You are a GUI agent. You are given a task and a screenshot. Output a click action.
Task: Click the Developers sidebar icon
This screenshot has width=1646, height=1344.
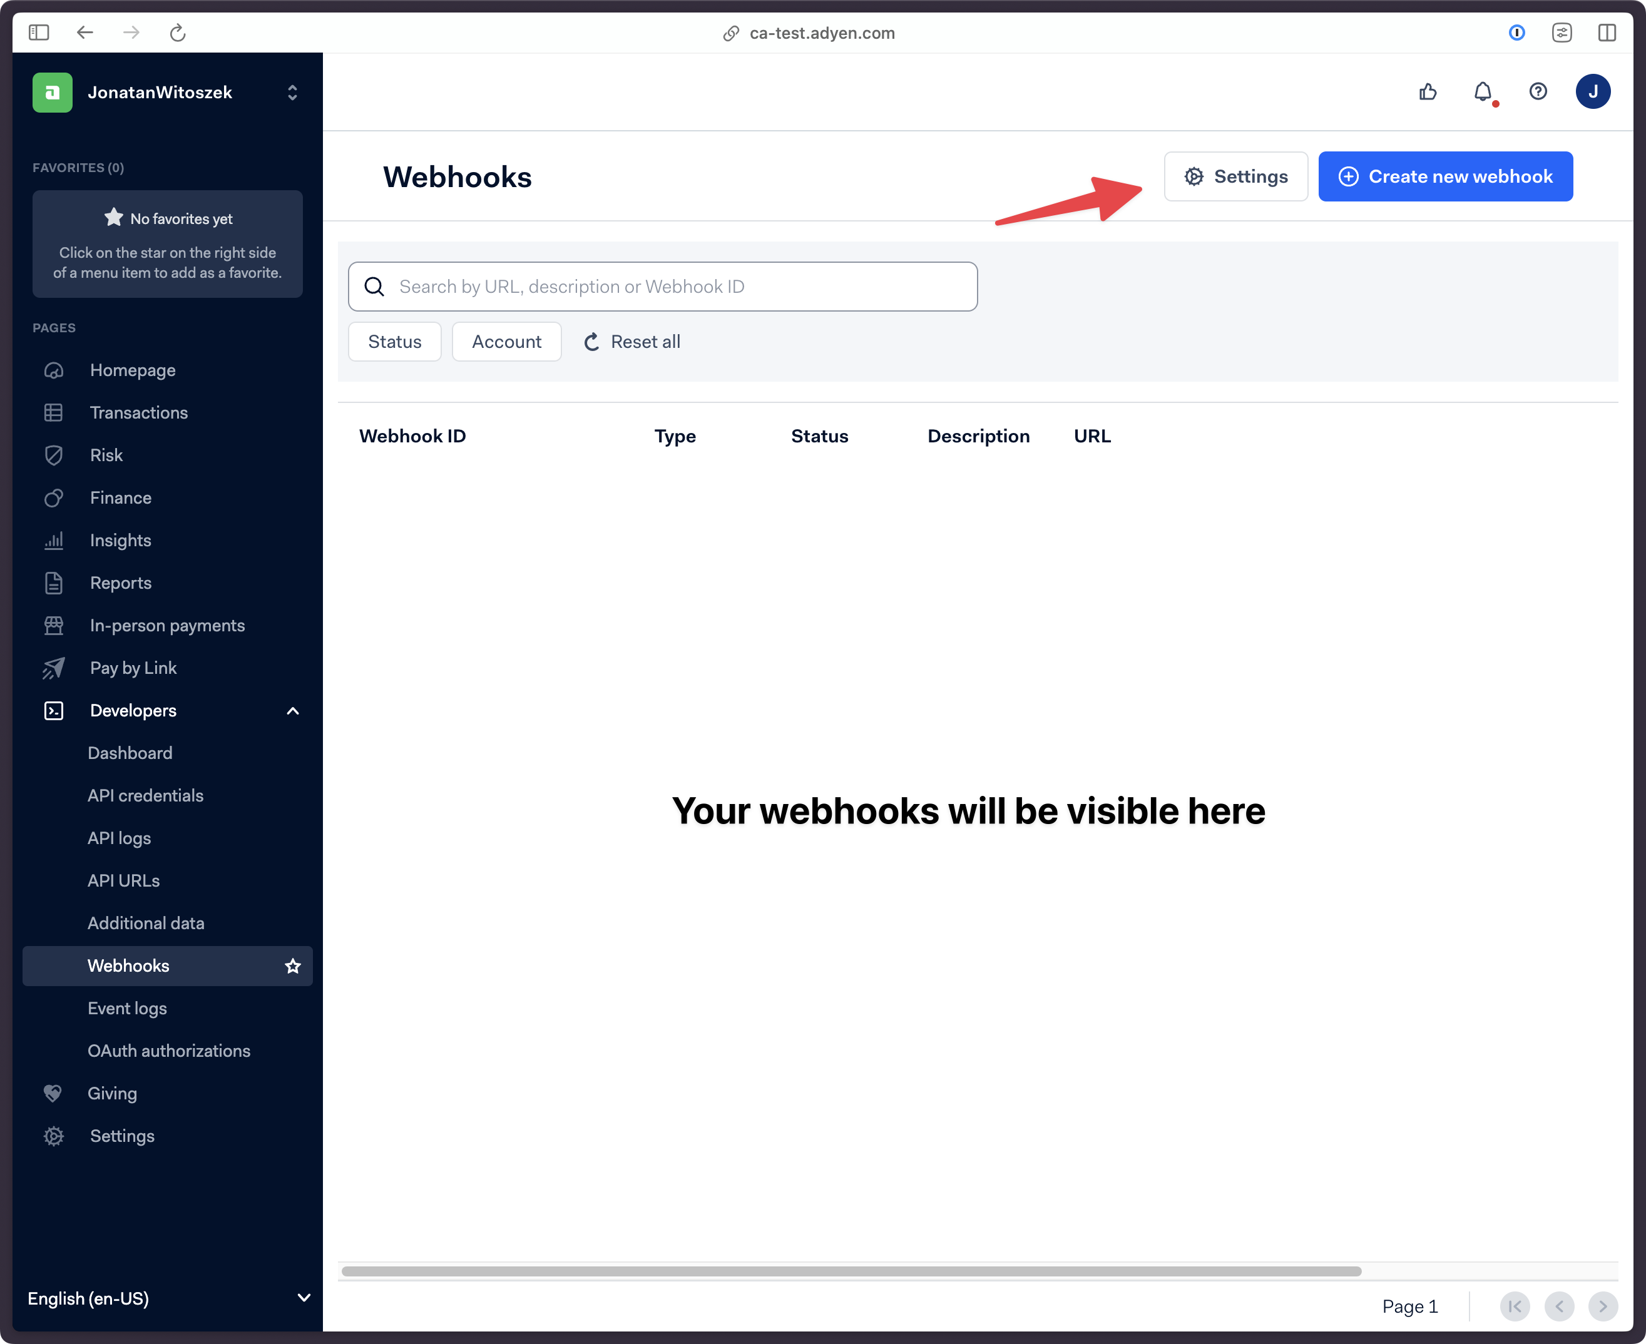[x=53, y=710]
